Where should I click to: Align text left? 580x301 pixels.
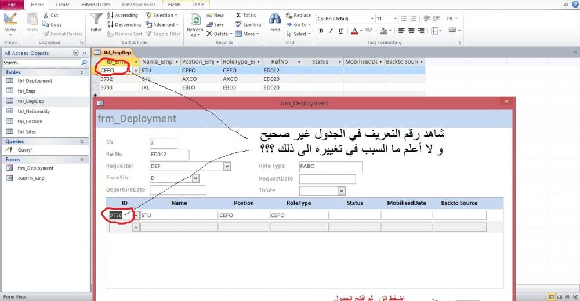click(401, 31)
